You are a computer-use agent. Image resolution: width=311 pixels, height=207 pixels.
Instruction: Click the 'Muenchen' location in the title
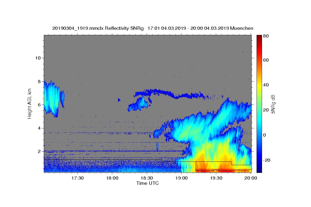[242, 28]
